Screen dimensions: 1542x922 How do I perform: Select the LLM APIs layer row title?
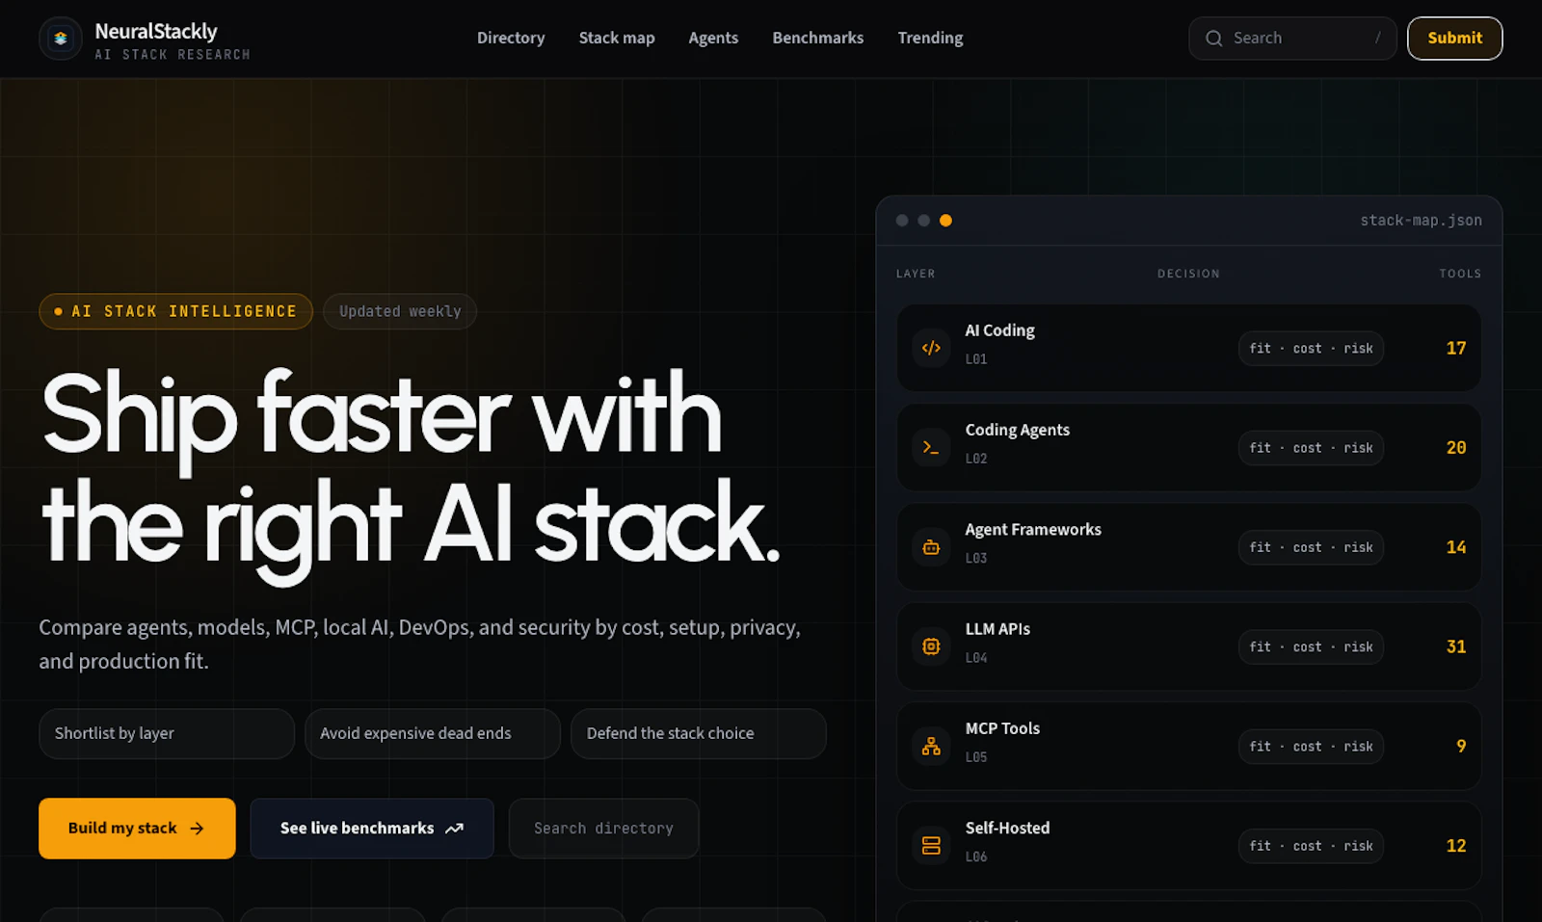point(997,629)
